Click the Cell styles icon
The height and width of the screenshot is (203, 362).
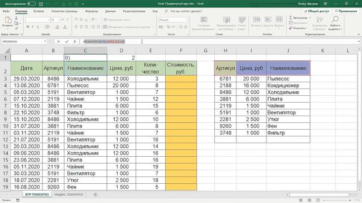[242, 20]
